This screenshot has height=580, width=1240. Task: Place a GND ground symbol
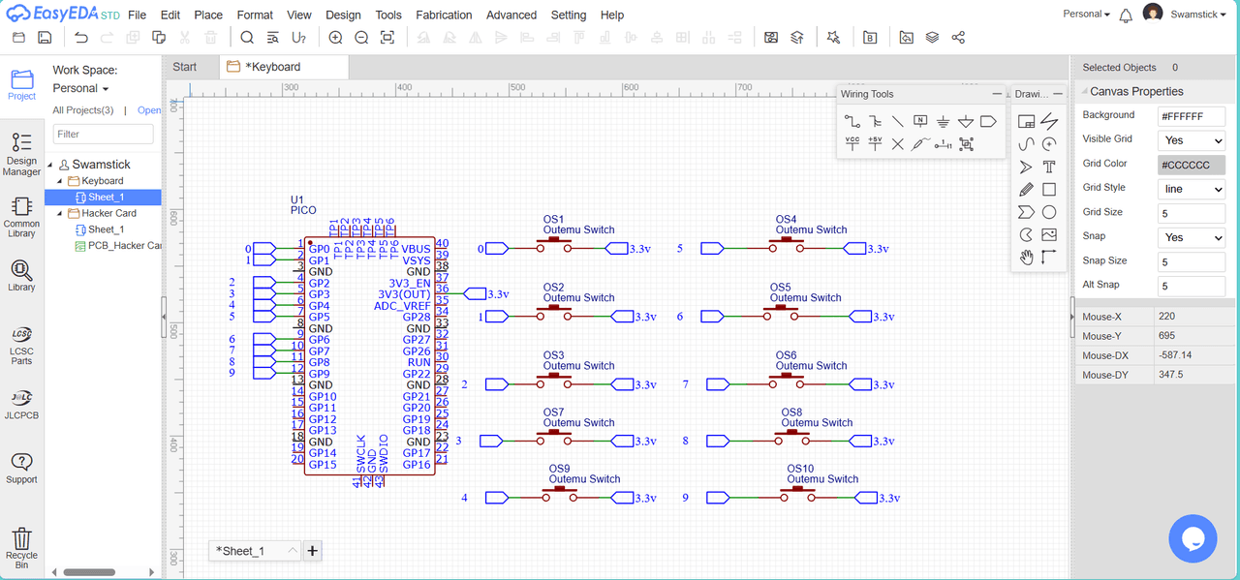(943, 122)
